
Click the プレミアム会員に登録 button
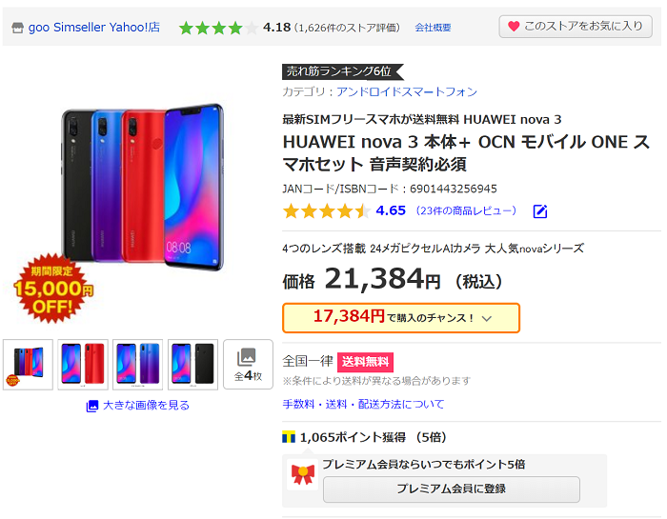452,489
